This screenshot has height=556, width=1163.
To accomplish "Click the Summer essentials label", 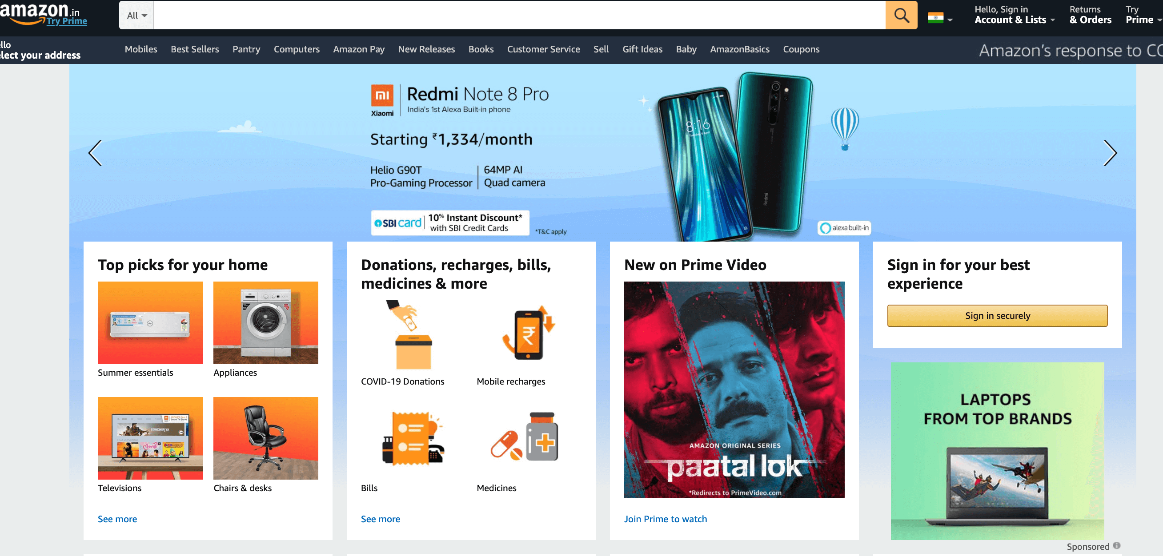I will 135,373.
